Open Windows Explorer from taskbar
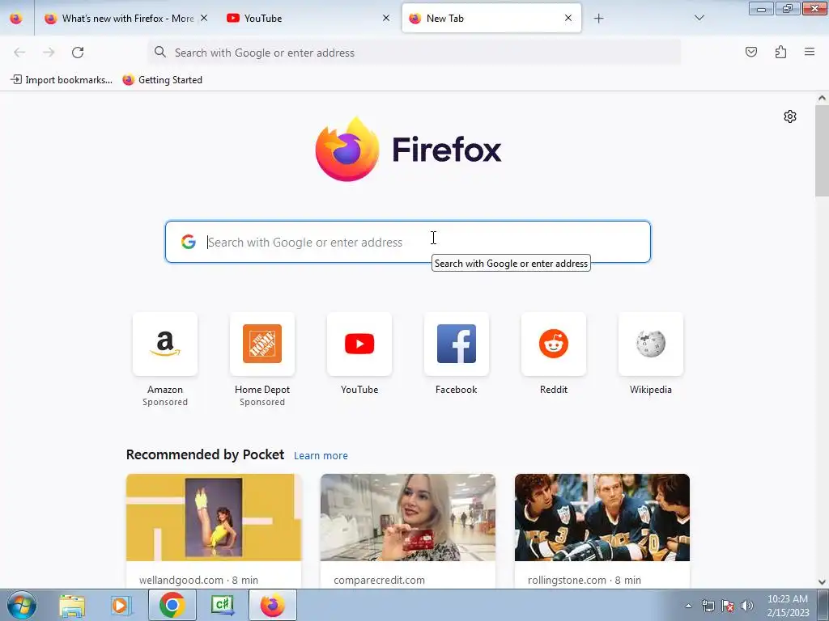Screen dimensions: 829x621 click(x=72, y=606)
